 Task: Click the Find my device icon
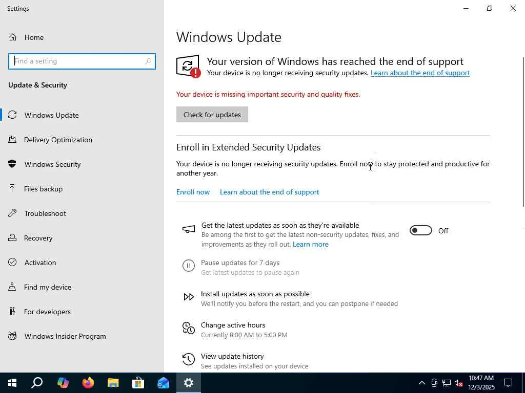(12, 287)
